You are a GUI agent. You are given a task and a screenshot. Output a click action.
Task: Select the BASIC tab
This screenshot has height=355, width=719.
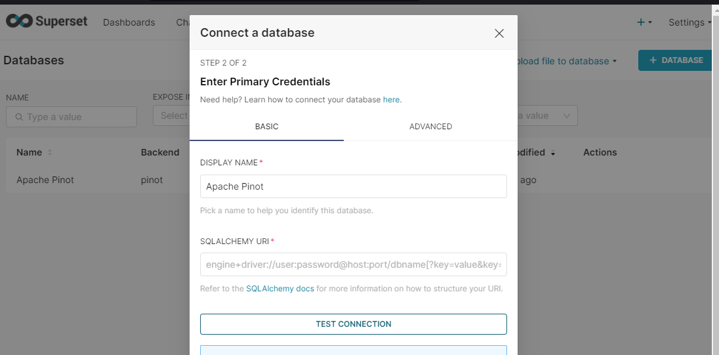(x=266, y=127)
